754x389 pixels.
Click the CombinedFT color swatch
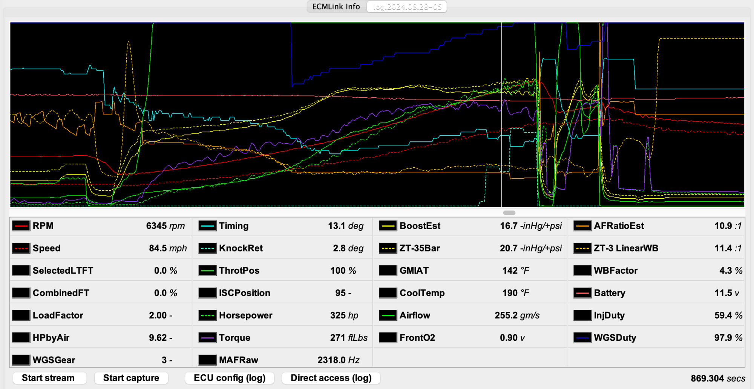(21, 293)
